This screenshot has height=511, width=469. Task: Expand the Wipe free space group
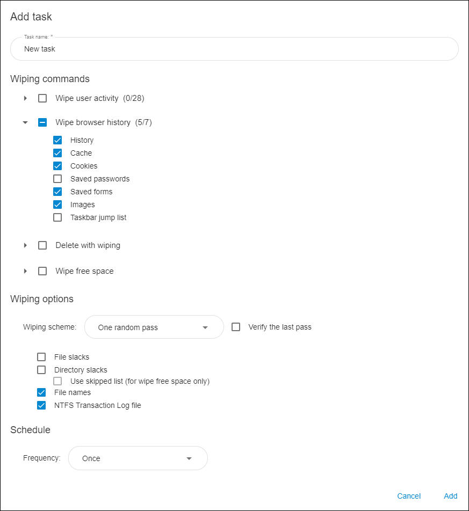pos(25,271)
